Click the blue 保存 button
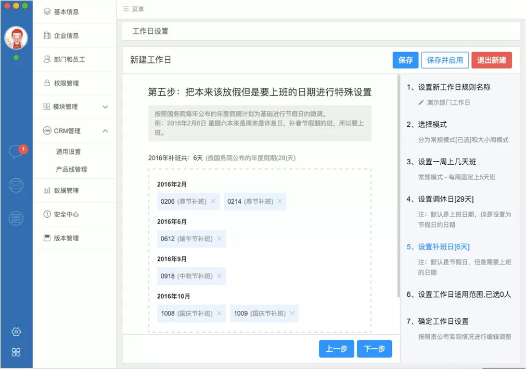This screenshot has width=526, height=369. (406, 60)
